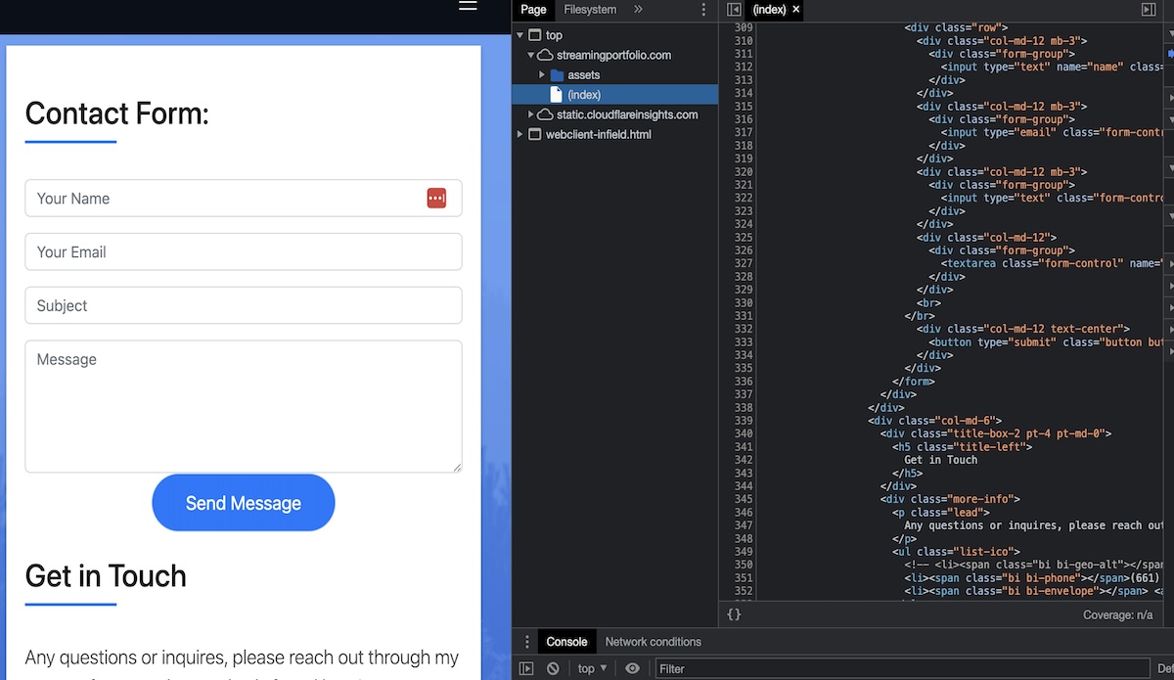
Task: Open the JavaScript context 'top' dropdown
Action: click(x=592, y=668)
